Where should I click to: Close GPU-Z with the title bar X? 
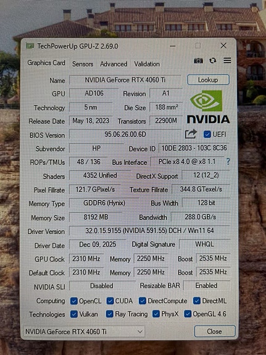(223, 46)
